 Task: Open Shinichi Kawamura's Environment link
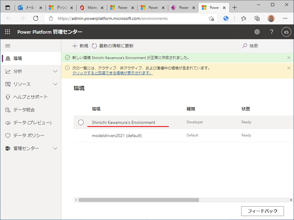[x=123, y=122]
